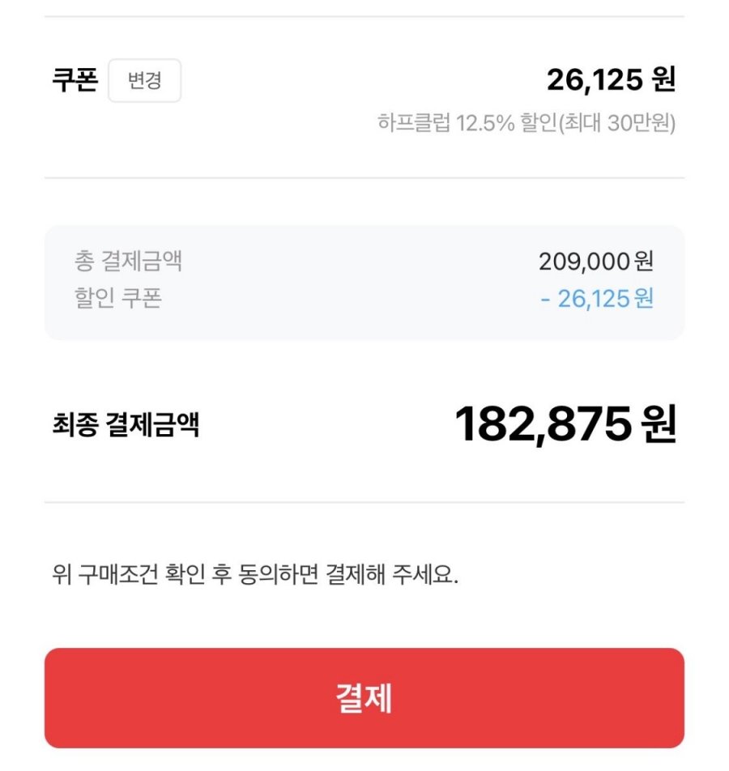Screen dimensions: 729x771
Task: Select the 209,000원 total amount
Action: (x=595, y=262)
